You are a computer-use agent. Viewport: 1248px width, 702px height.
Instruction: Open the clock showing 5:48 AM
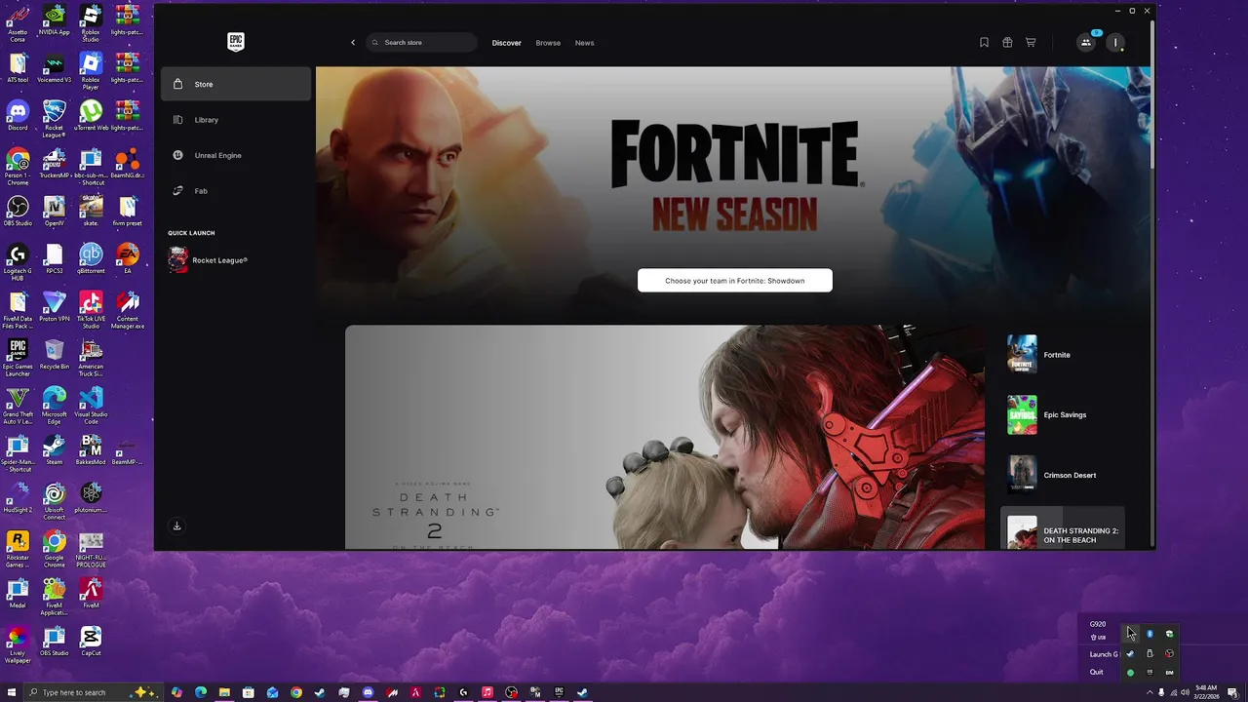tap(1206, 692)
